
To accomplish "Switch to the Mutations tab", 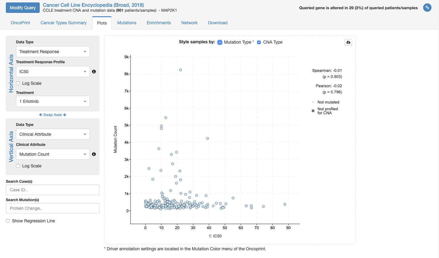I will pyautogui.click(x=127, y=22).
